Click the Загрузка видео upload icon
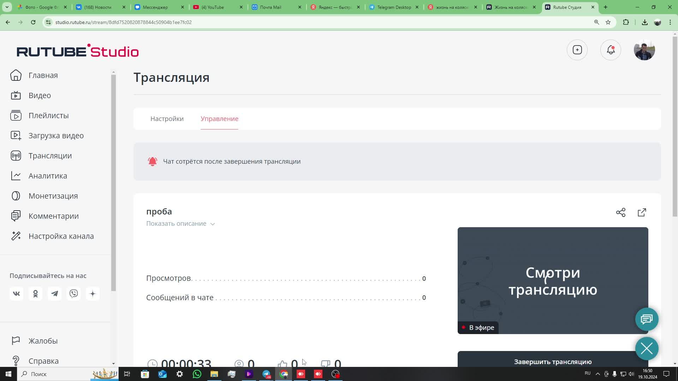678x381 pixels. pos(16,135)
